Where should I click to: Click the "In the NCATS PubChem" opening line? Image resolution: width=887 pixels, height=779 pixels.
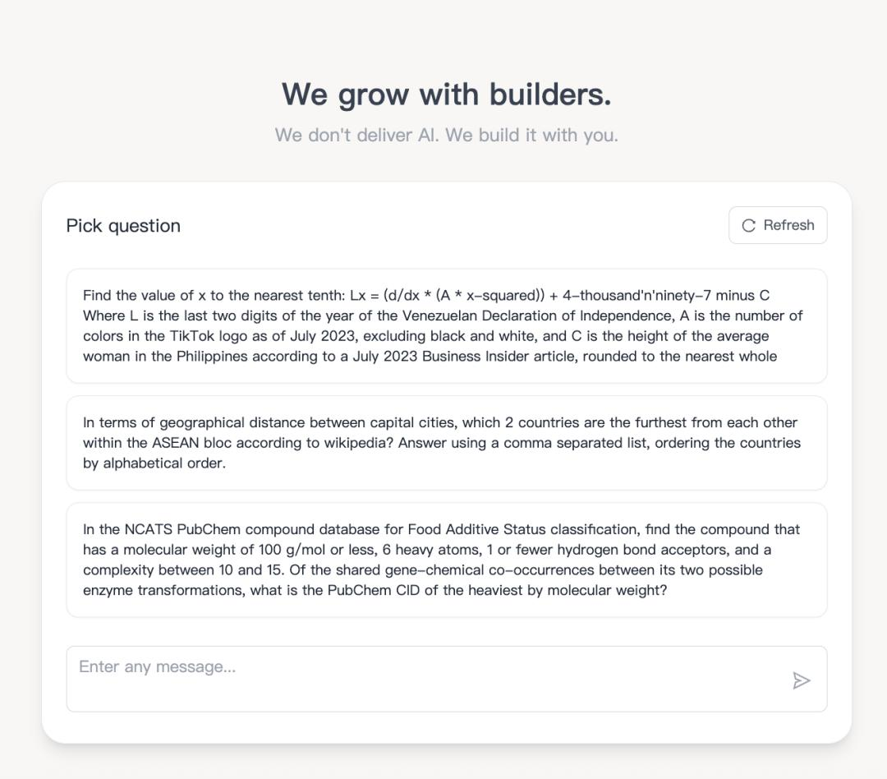(441, 530)
